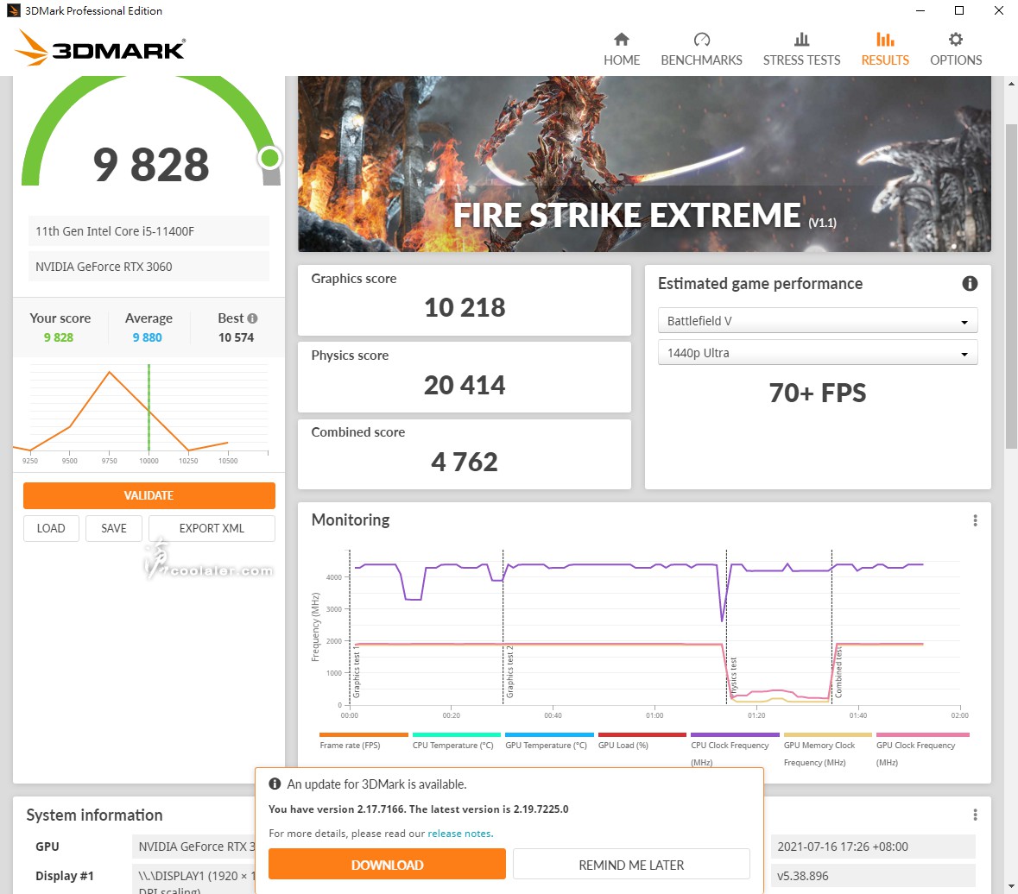Screen dimensions: 1018x894
Task: Click REMIND ME LATER button
Action: [x=631, y=865]
